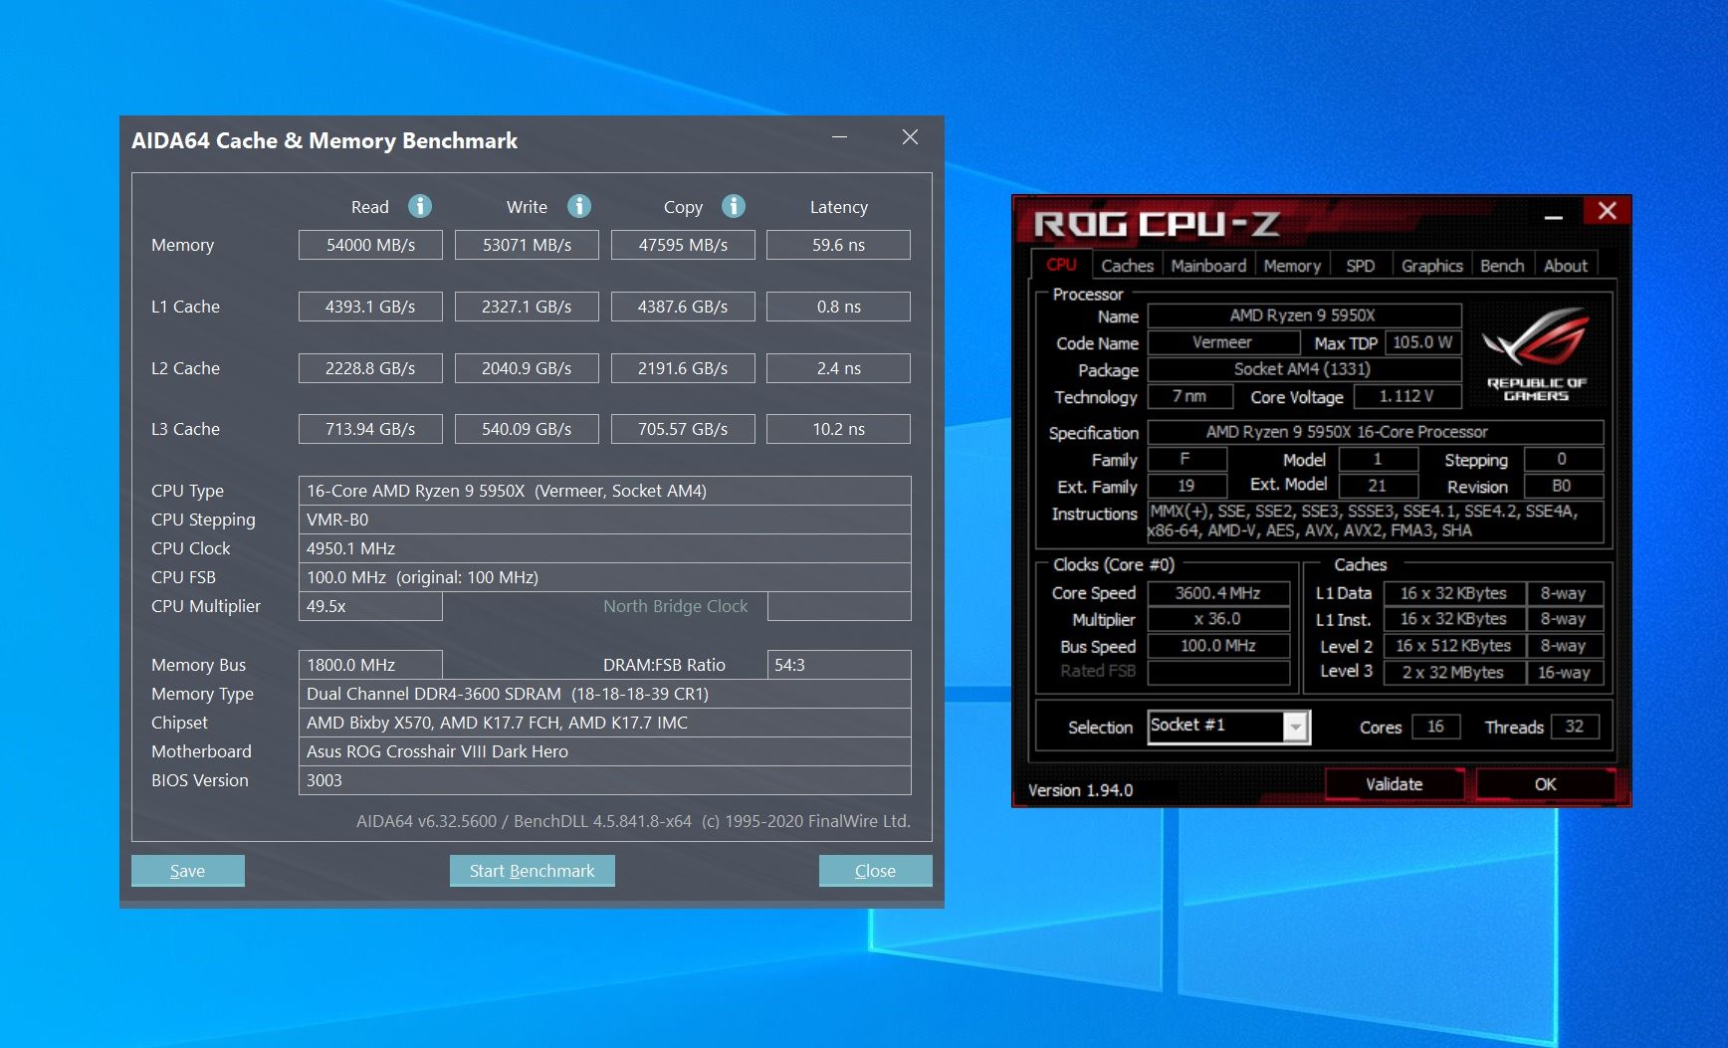The width and height of the screenshot is (1728, 1048).
Task: Switch to the Caches tab in CPU-Z
Action: point(1127,266)
